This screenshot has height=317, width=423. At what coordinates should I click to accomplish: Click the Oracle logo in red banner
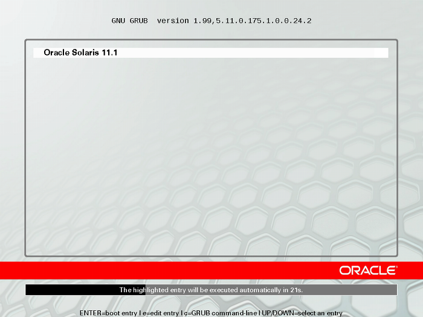[368, 271]
